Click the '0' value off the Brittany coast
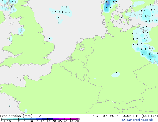The image size is (158, 122). coord(10,106)
